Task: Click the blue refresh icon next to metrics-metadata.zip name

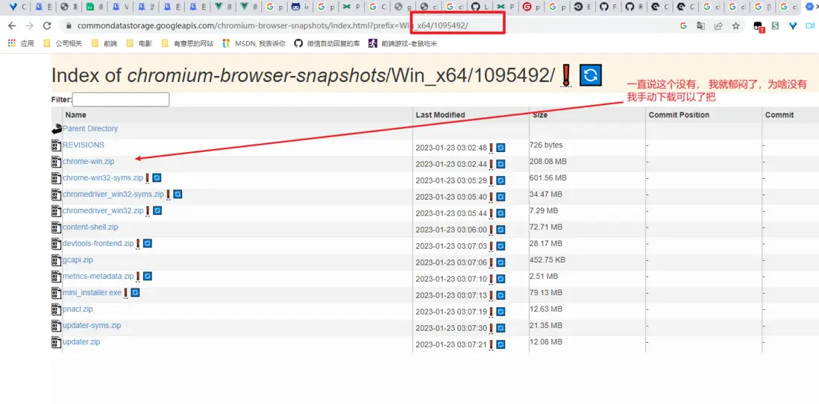Action: tap(148, 276)
